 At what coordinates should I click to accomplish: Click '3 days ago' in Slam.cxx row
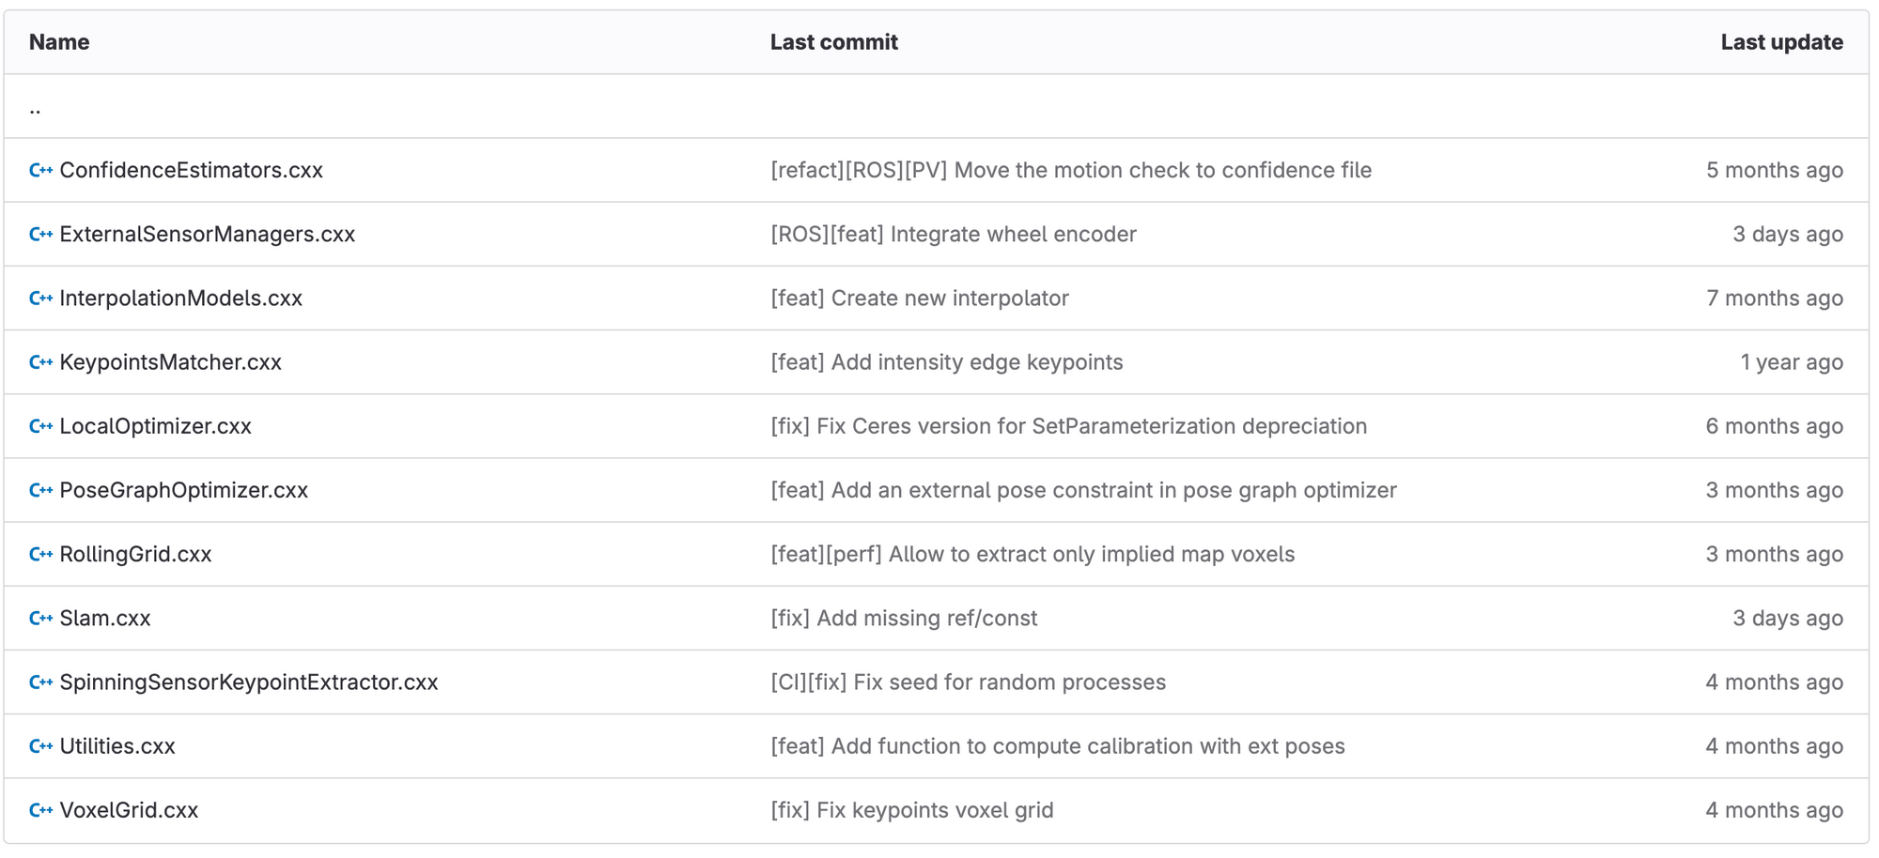click(1788, 618)
